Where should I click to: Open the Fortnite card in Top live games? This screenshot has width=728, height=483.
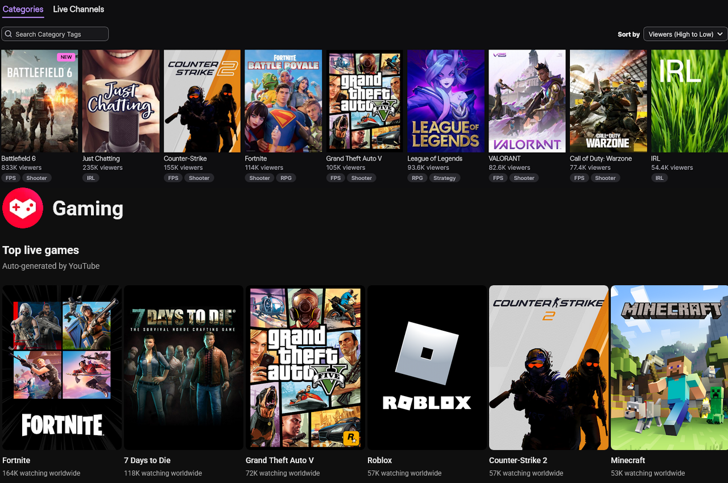pos(62,368)
